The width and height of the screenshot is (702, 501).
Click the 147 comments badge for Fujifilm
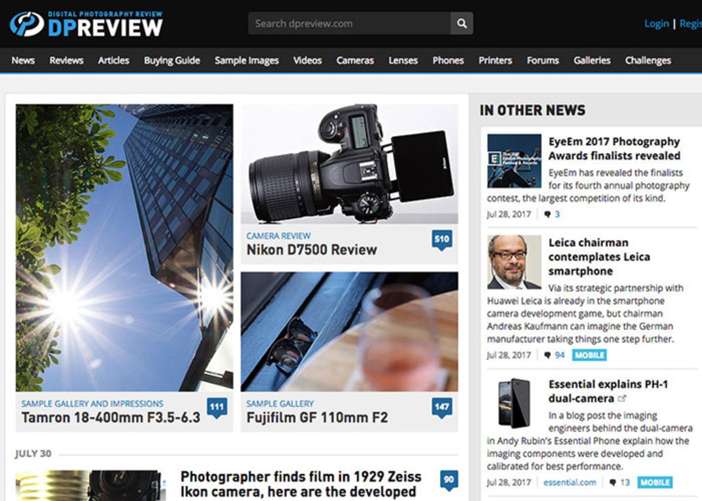442,407
